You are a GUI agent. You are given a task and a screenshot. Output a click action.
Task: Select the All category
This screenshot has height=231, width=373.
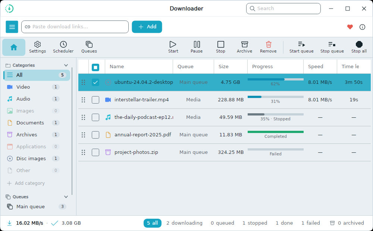37,75
